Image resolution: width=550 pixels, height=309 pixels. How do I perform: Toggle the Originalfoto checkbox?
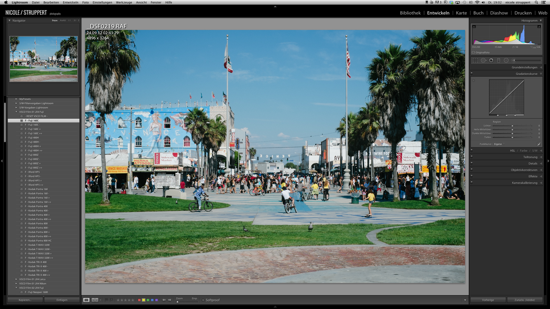click(x=473, y=53)
